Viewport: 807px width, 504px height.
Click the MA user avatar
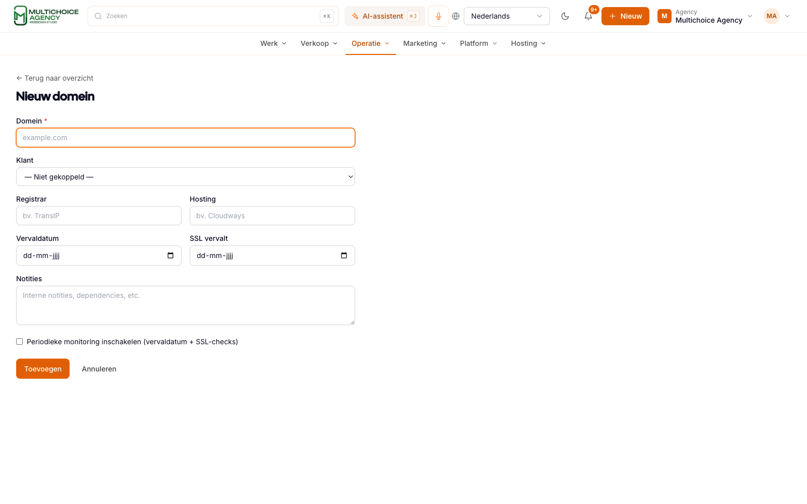(771, 16)
